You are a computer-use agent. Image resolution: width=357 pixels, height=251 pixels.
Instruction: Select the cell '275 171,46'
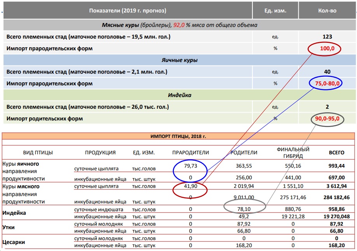click(x=293, y=197)
